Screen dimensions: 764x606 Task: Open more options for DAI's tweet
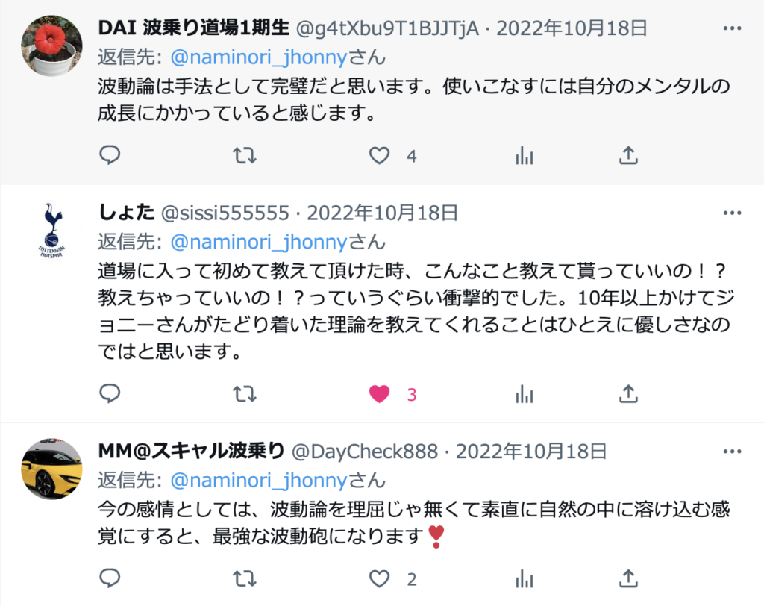[x=732, y=28]
